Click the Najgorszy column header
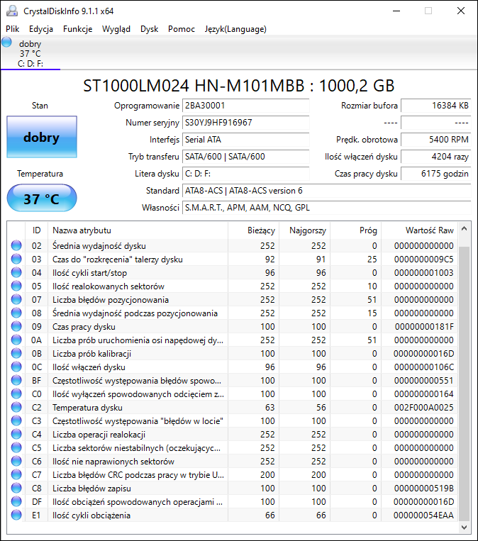478x541 pixels. tap(304, 230)
